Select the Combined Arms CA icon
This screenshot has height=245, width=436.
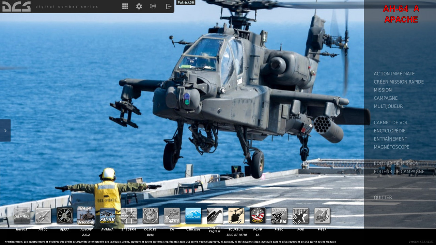[172, 216]
